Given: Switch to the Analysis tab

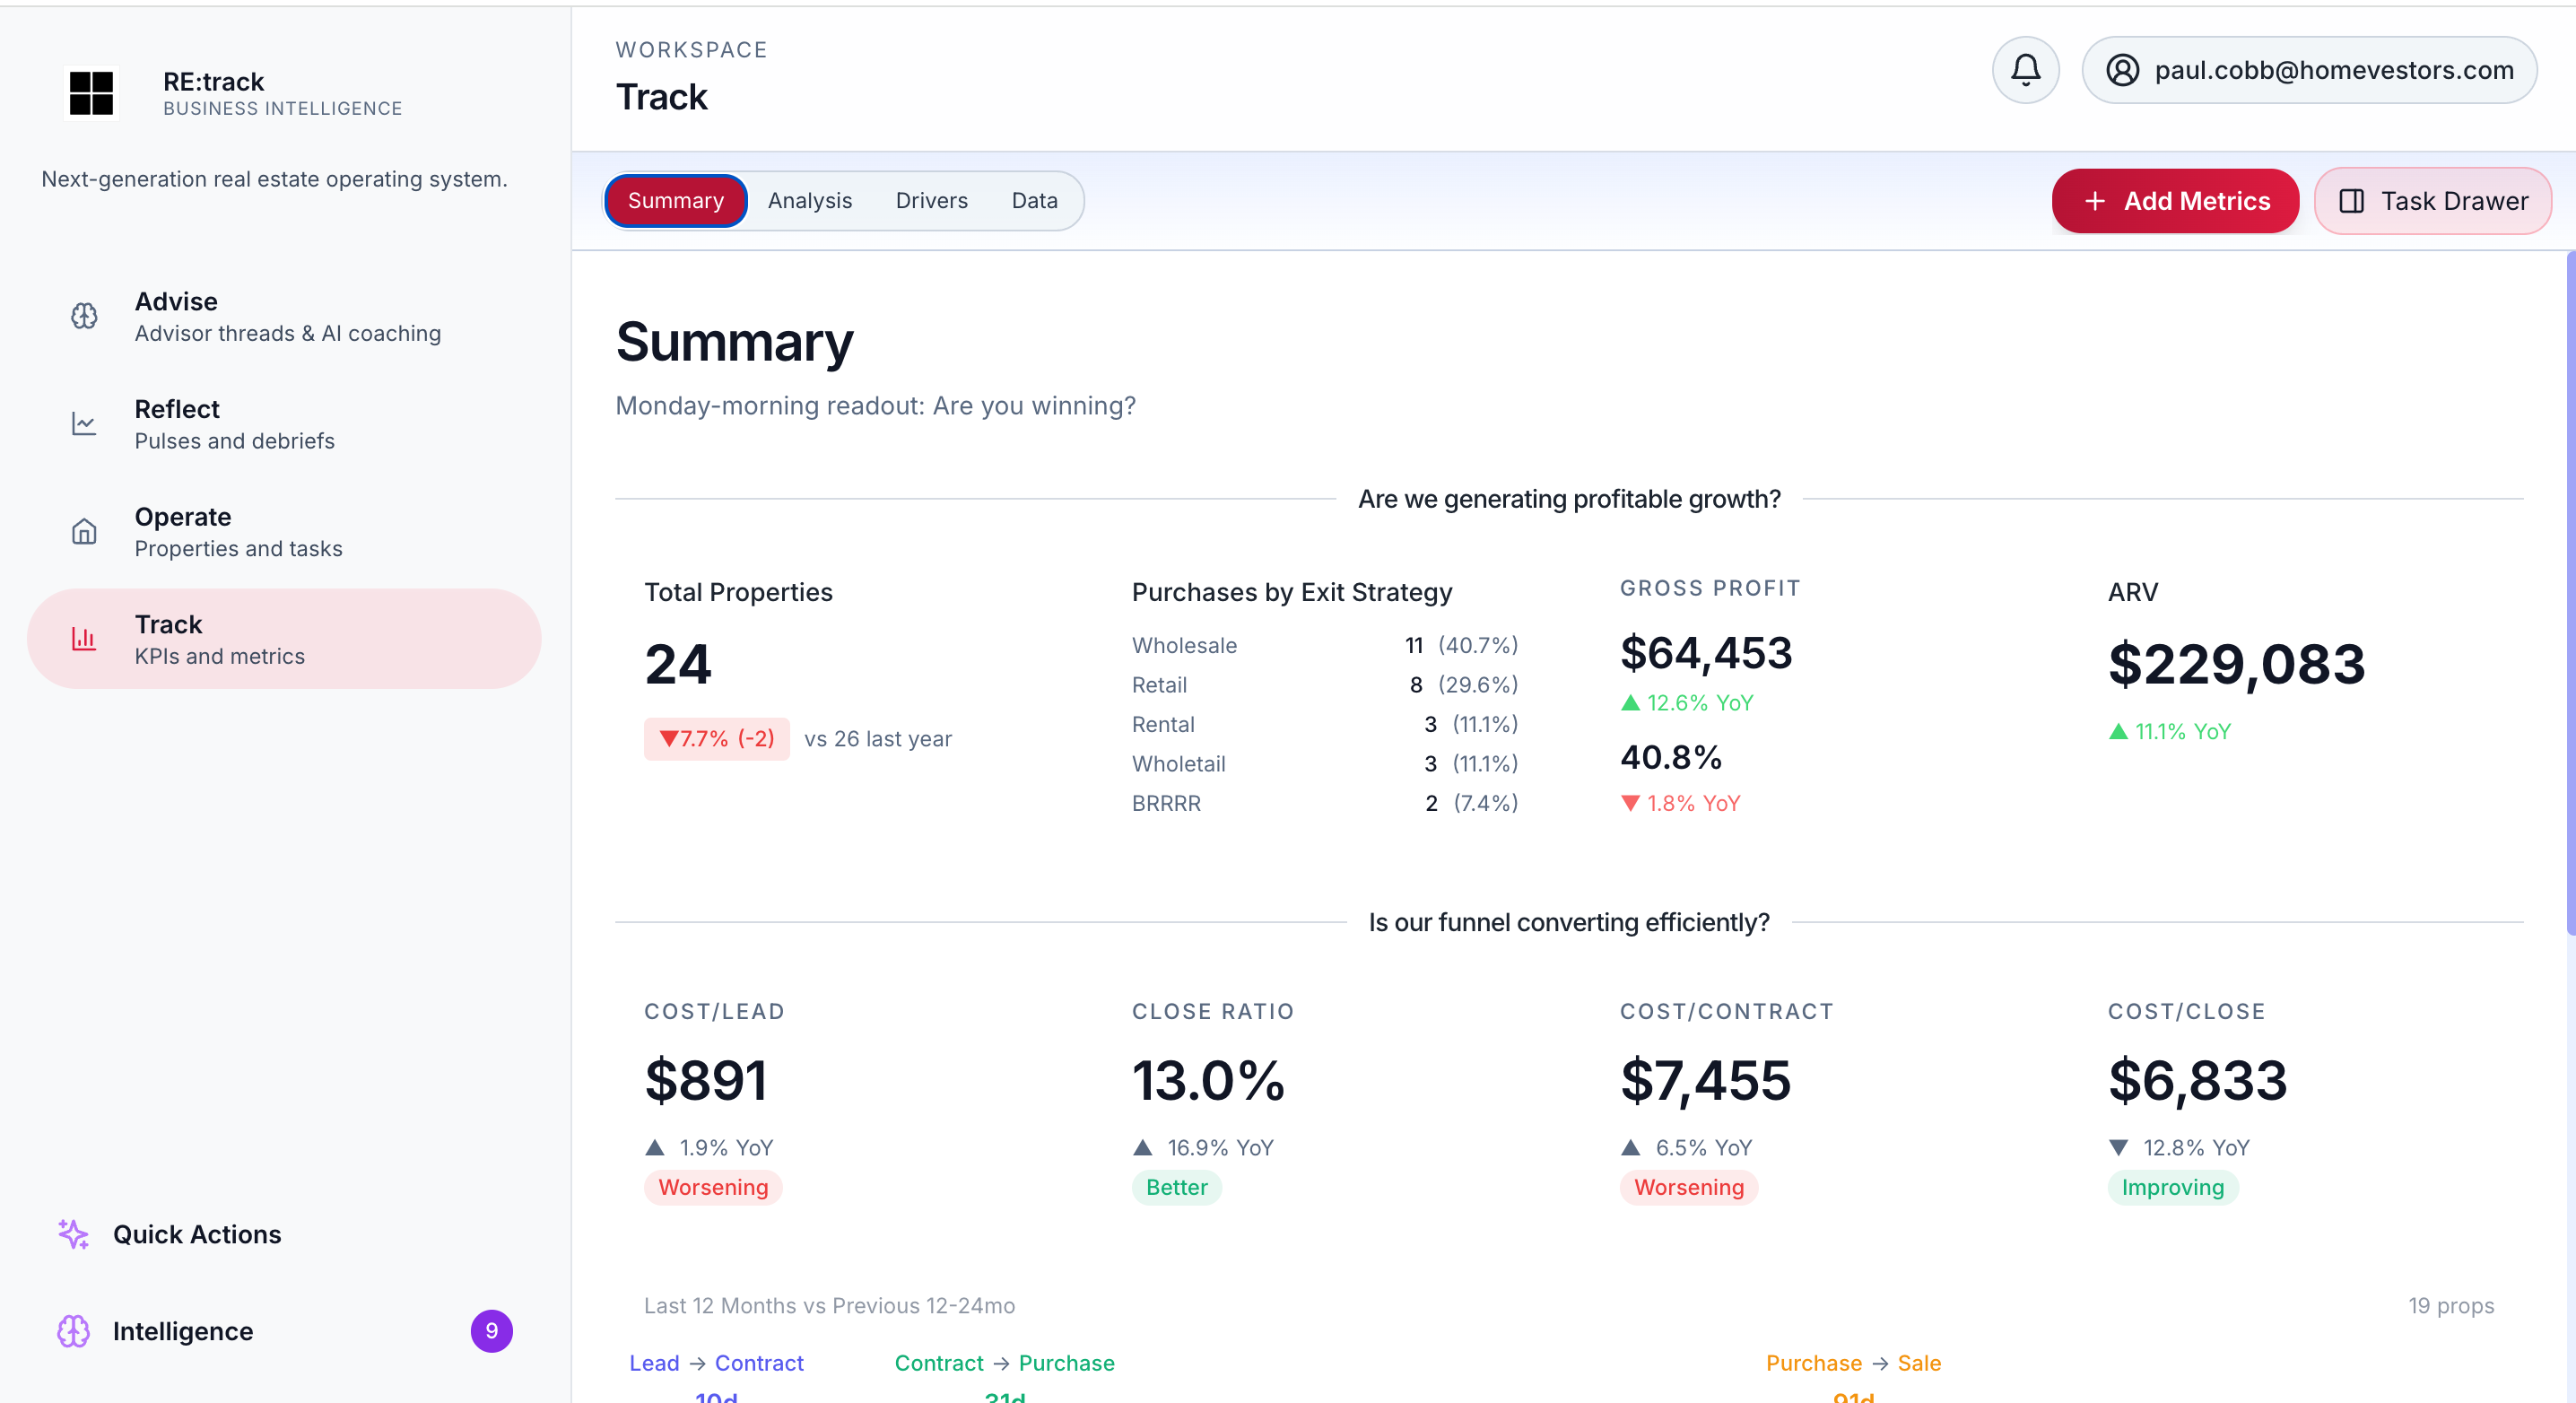Looking at the screenshot, I should point(810,200).
